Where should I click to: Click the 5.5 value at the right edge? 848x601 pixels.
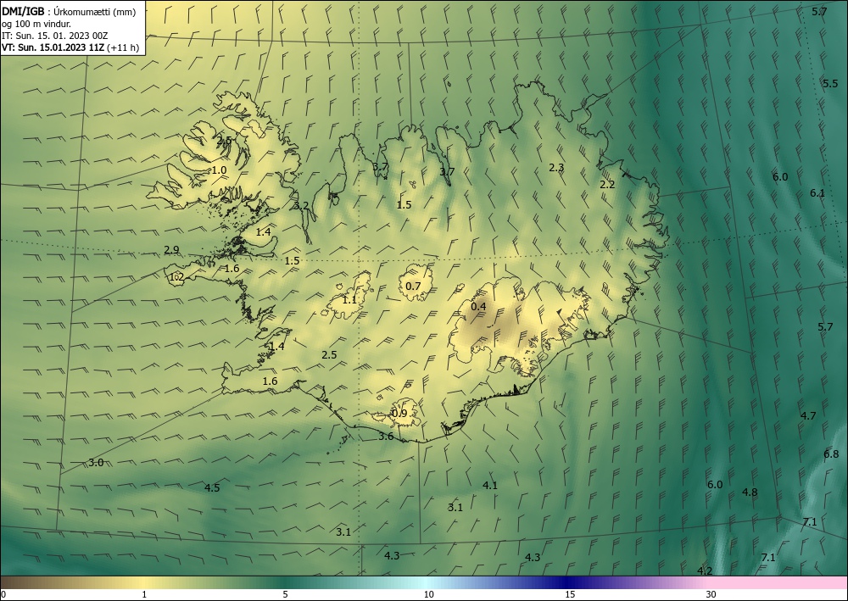830,83
